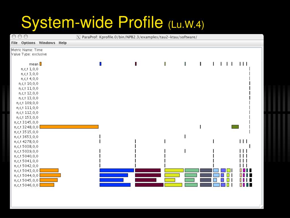The width and height of the screenshot is (290, 218).
Task: Open the Windows menu
Action: point(47,43)
